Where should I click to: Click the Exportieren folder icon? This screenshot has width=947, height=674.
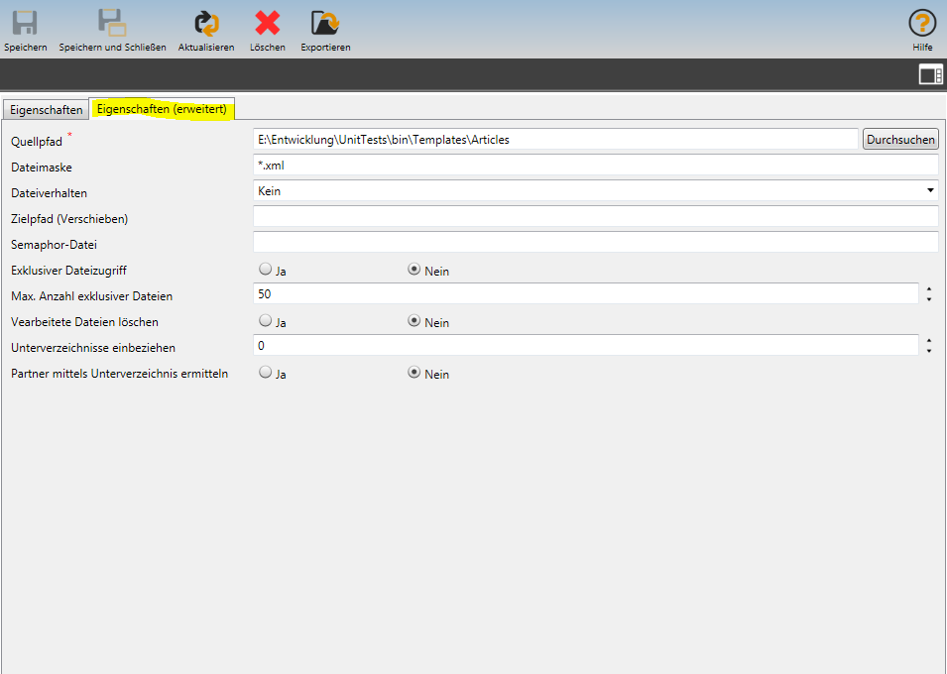pyautogui.click(x=325, y=24)
